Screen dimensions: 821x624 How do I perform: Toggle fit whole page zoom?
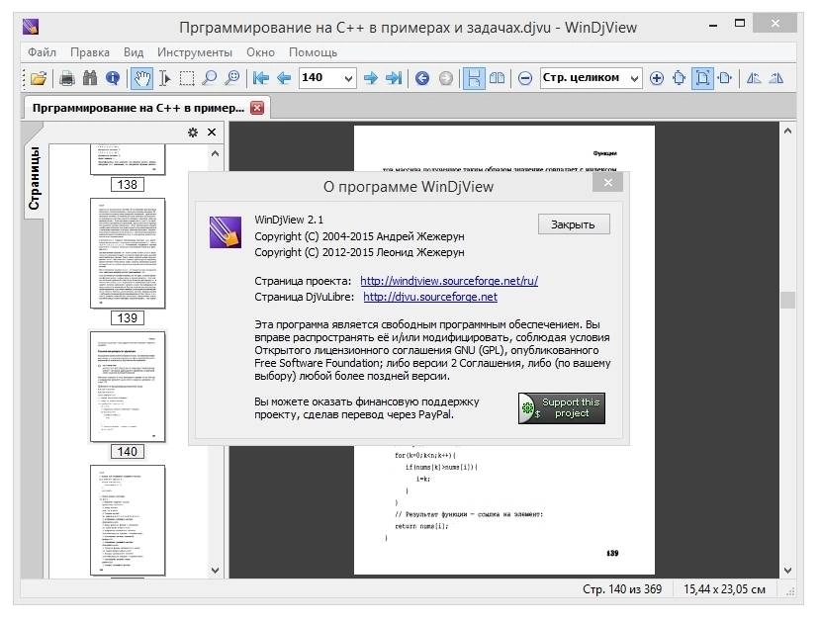(x=702, y=78)
